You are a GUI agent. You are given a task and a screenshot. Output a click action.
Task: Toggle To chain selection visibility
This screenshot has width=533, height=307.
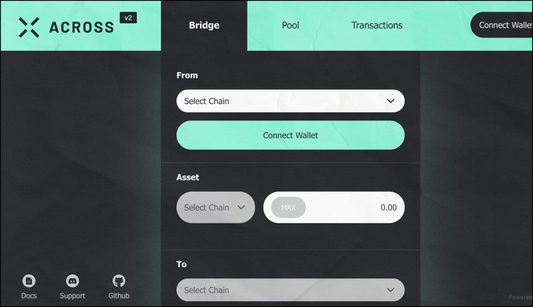point(391,290)
